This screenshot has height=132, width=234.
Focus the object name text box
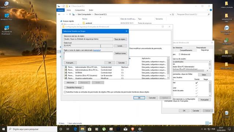coord(88,56)
